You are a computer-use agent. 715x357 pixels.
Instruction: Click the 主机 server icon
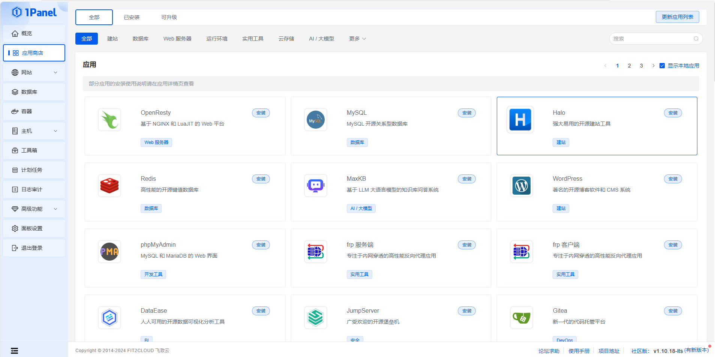(x=15, y=131)
